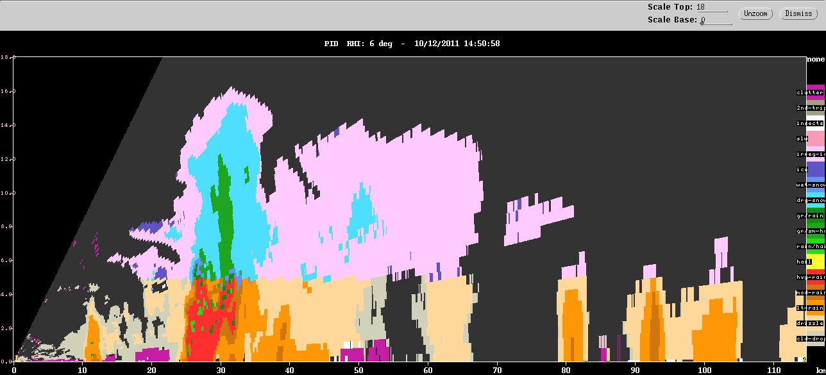The image size is (826, 375).
Task: Select the yellow hail color swatch
Action: click(815, 262)
